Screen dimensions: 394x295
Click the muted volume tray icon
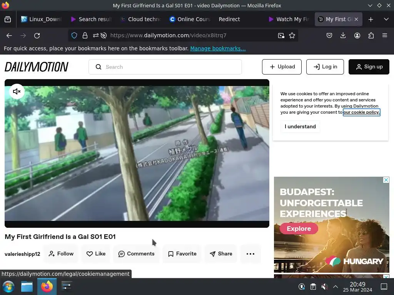point(324,287)
